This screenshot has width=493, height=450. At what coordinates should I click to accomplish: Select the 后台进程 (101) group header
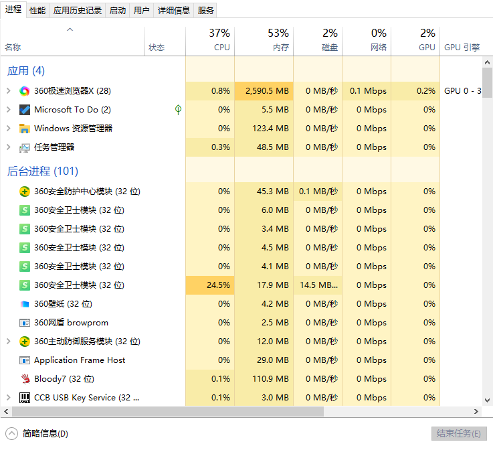pos(43,171)
